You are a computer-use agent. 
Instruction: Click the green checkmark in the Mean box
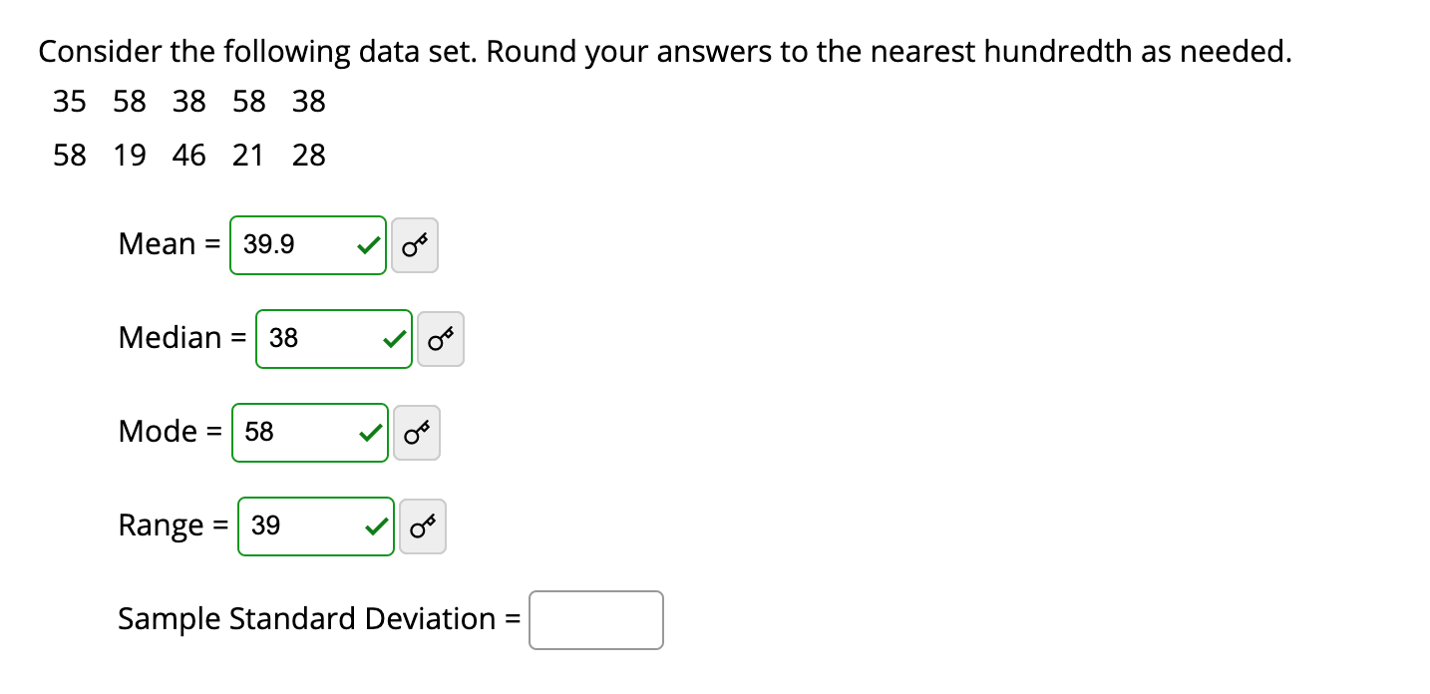tap(367, 244)
